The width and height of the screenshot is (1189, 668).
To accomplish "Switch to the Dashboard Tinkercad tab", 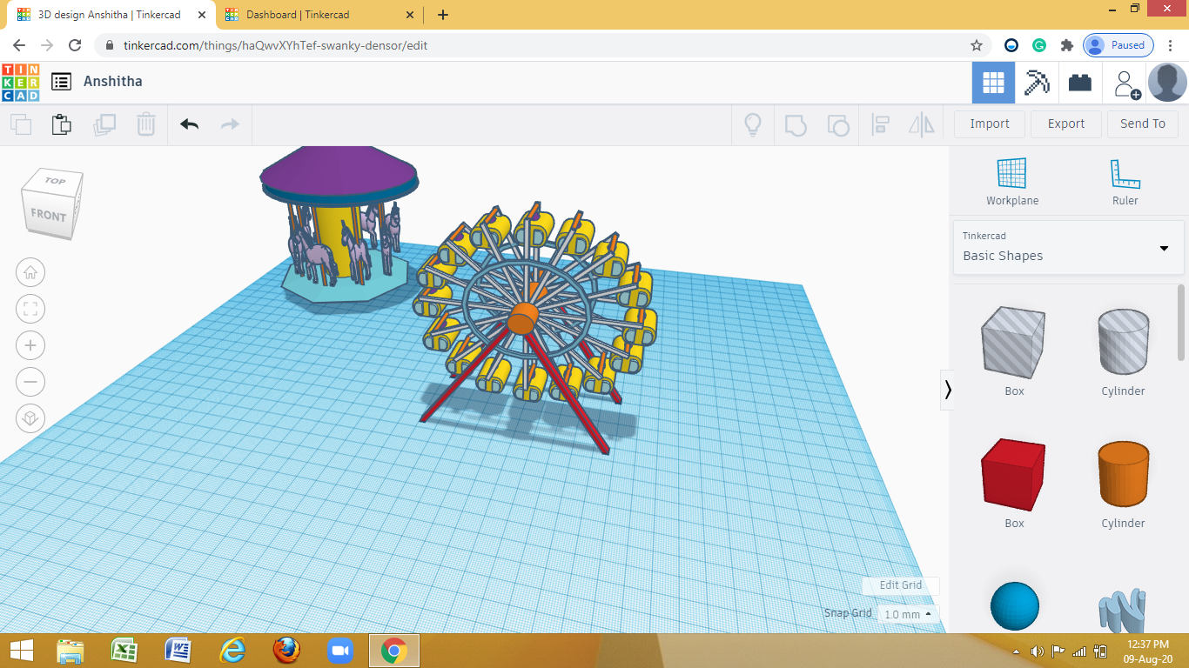I will [x=298, y=15].
